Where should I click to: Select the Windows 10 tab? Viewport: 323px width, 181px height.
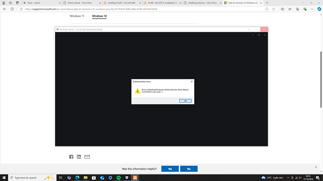pos(99,16)
